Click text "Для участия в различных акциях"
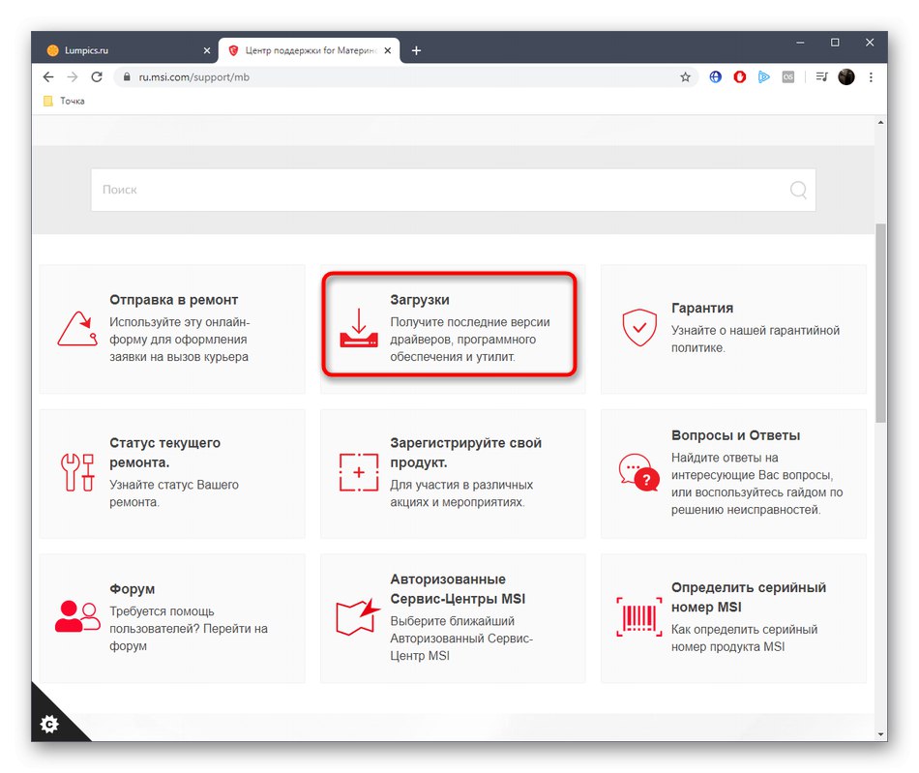Viewport: 919px width, 773px height. coord(461,493)
